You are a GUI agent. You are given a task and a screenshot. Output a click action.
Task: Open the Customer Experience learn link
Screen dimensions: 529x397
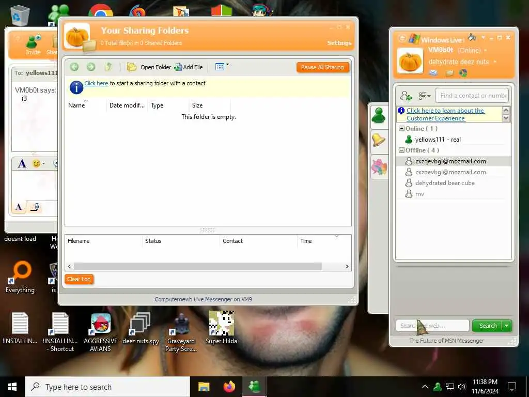pyautogui.click(x=445, y=114)
